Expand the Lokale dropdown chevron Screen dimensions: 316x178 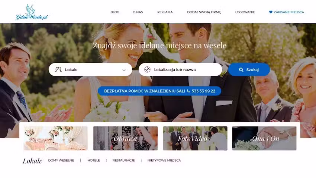coord(124,70)
